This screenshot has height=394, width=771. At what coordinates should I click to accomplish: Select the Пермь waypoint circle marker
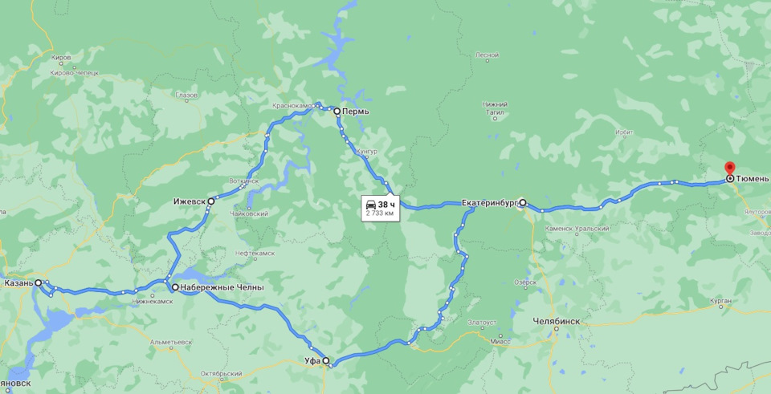(x=337, y=112)
